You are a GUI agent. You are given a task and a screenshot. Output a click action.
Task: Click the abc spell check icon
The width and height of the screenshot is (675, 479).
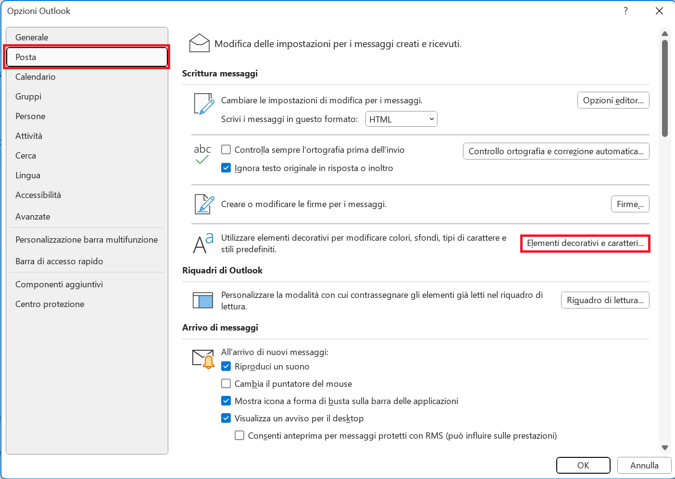tap(202, 154)
